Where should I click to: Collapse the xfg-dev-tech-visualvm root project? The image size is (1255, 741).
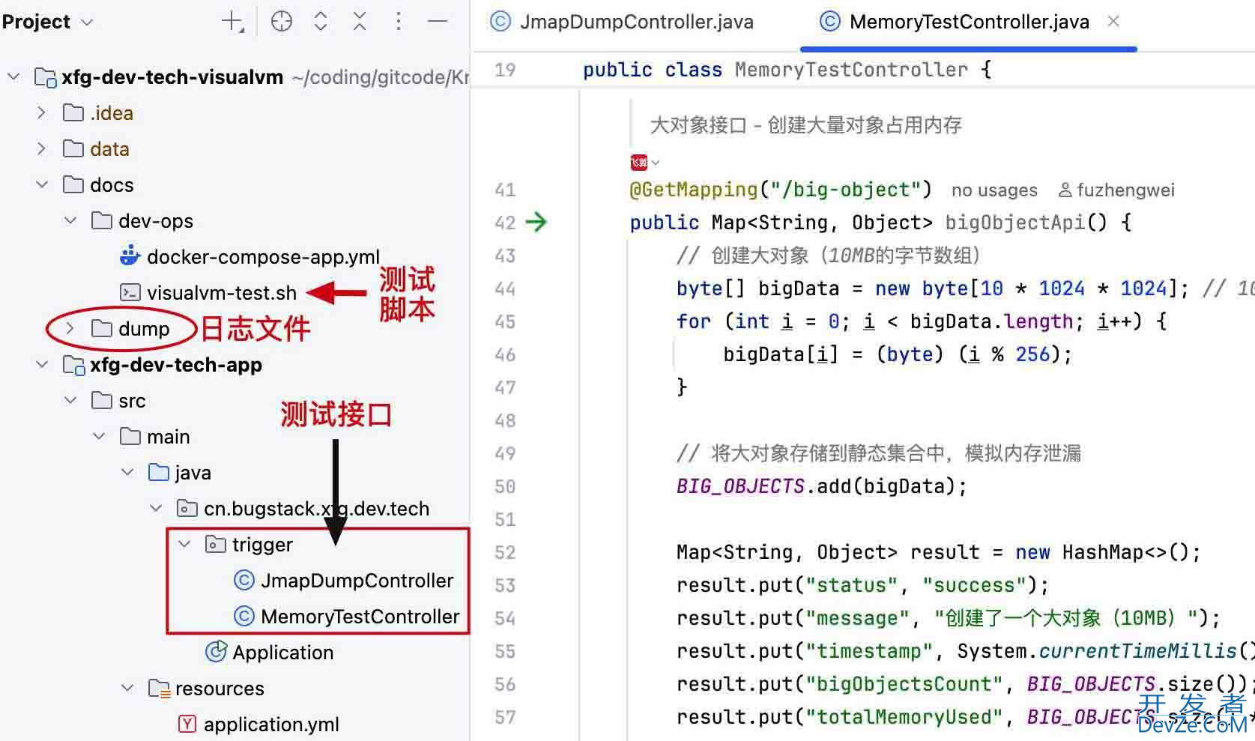[x=13, y=76]
